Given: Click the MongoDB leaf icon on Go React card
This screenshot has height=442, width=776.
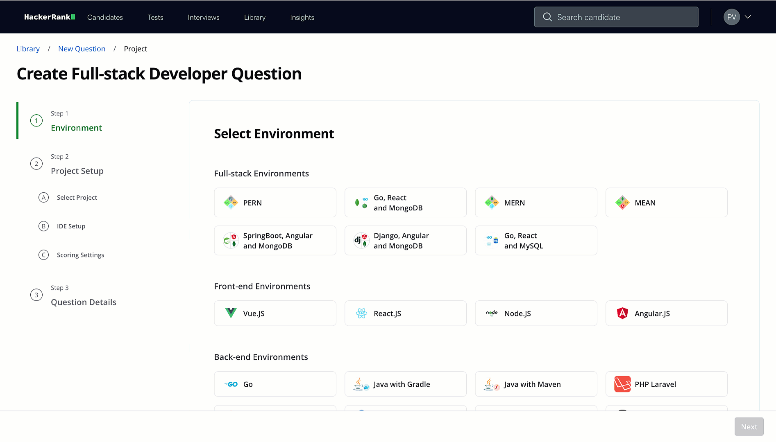Looking at the screenshot, I should coord(357,202).
